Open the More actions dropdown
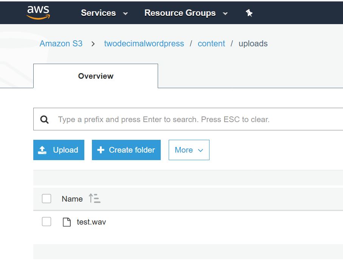The height and width of the screenshot is (263, 343). 189,150
